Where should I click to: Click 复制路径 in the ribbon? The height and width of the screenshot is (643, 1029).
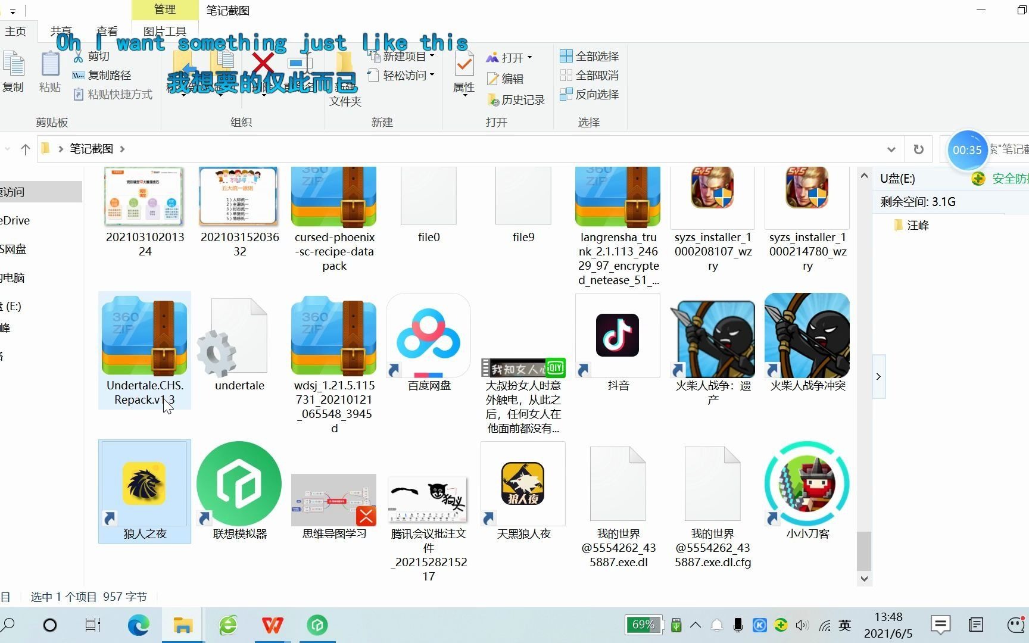[101, 75]
